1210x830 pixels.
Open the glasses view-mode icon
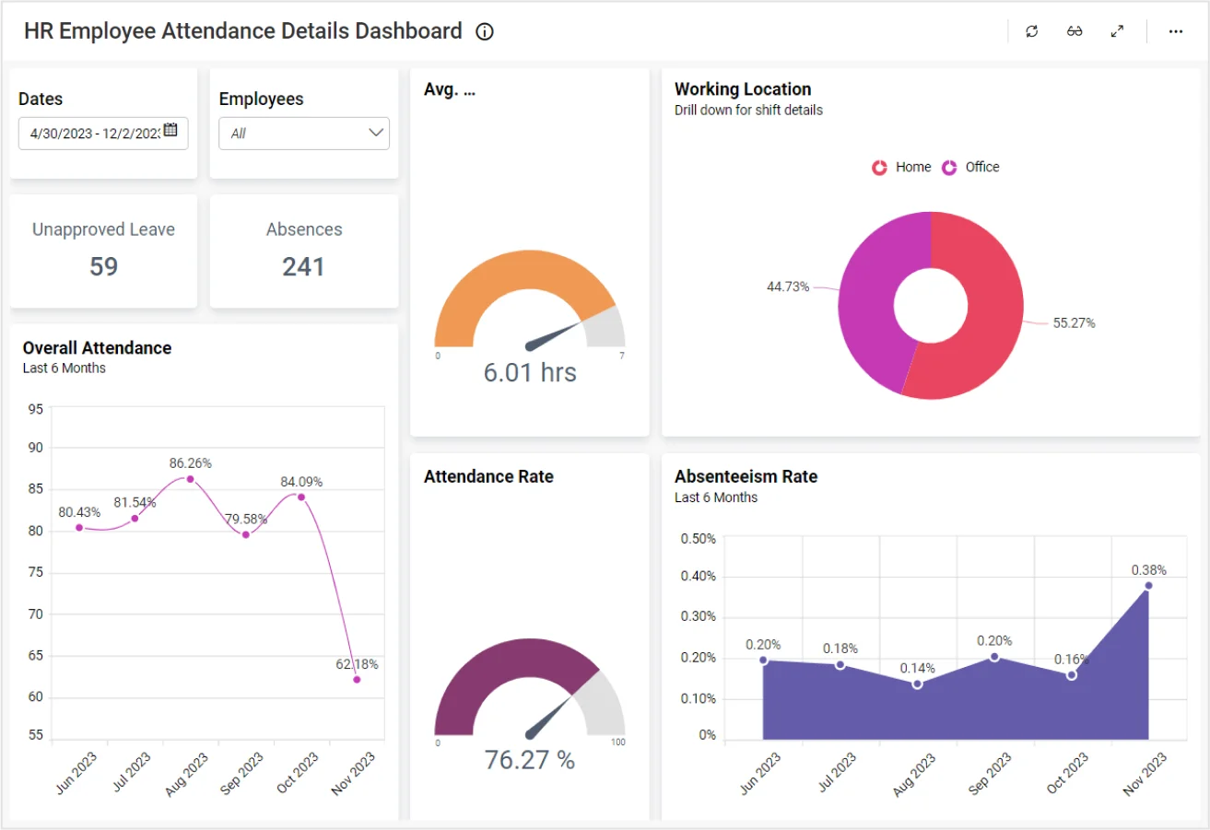(1075, 31)
